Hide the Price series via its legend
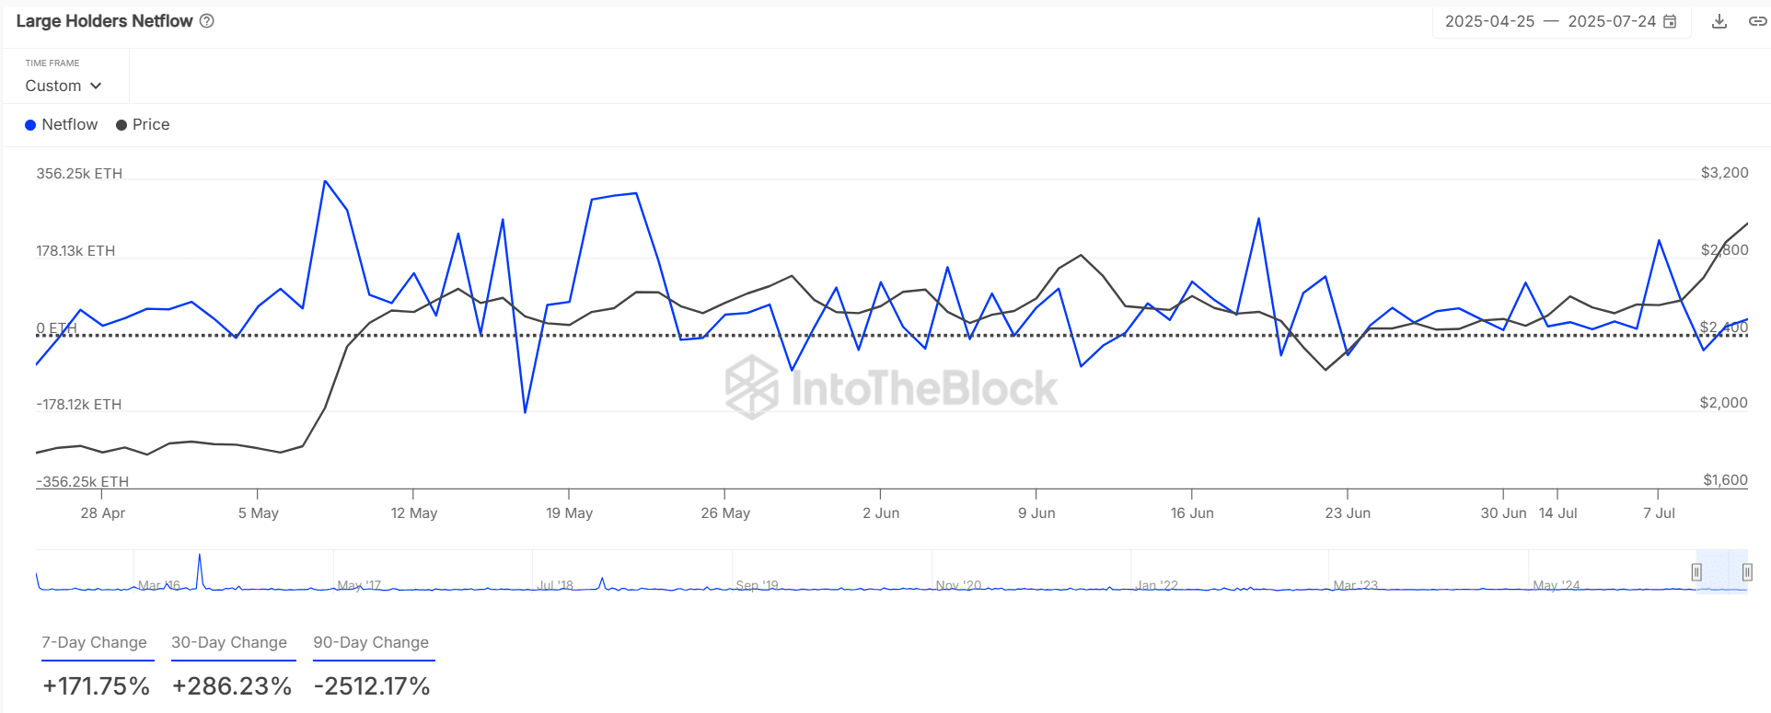1771x713 pixels. click(143, 125)
